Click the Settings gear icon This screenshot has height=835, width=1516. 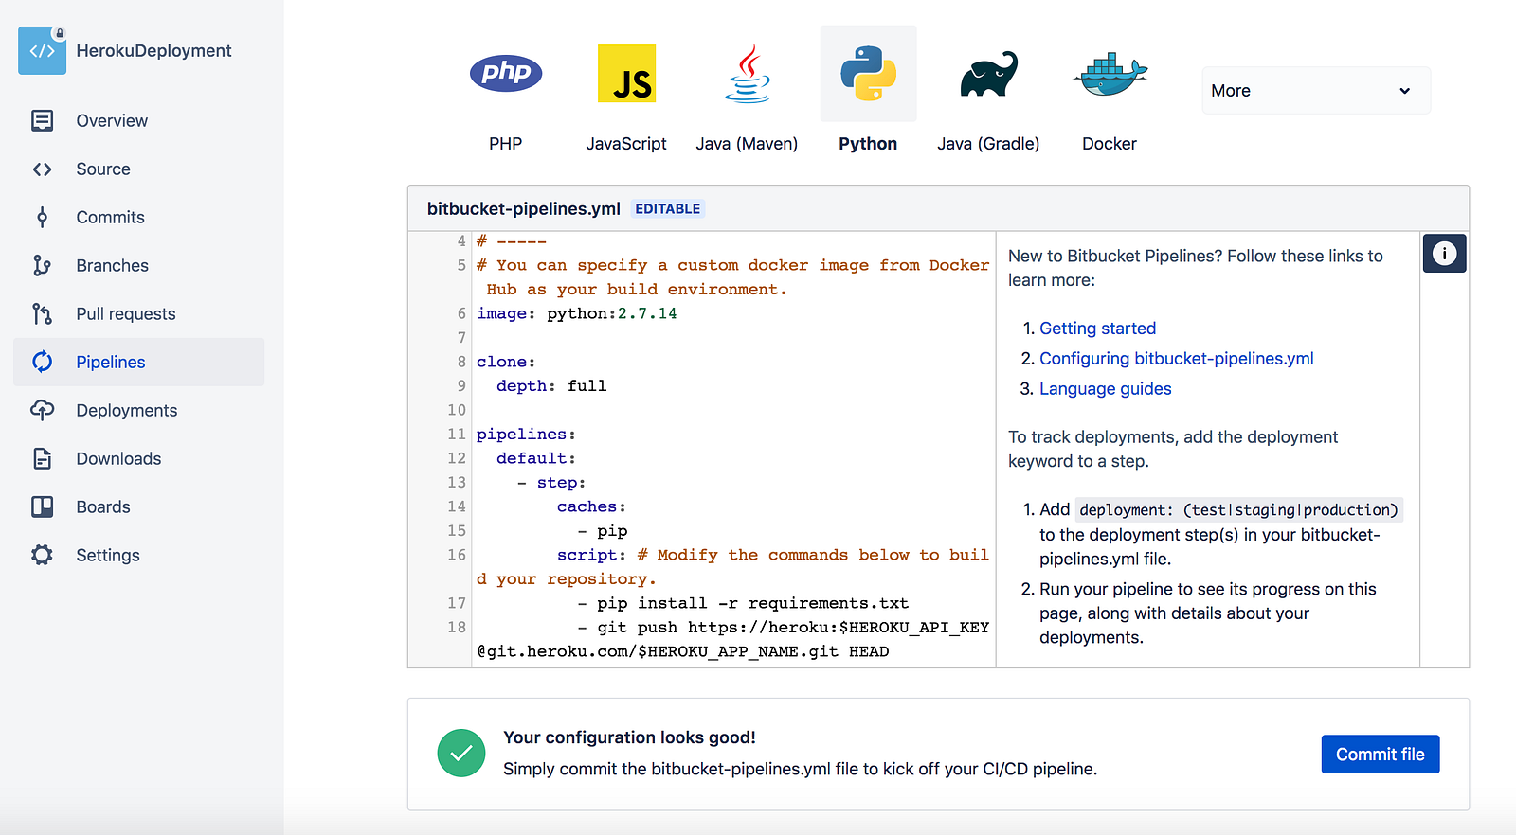(x=42, y=555)
